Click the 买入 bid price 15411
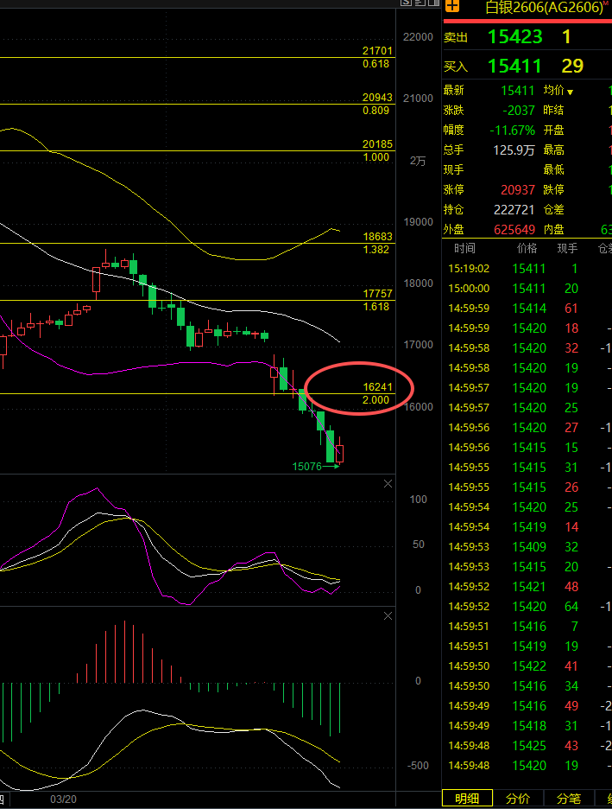Image resolution: width=612 pixels, height=809 pixels. tap(514, 66)
